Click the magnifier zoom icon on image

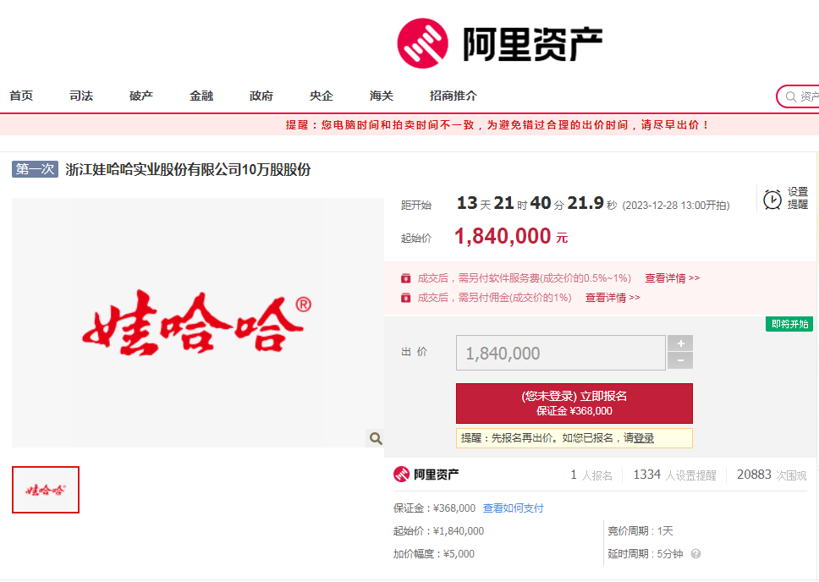(376, 438)
